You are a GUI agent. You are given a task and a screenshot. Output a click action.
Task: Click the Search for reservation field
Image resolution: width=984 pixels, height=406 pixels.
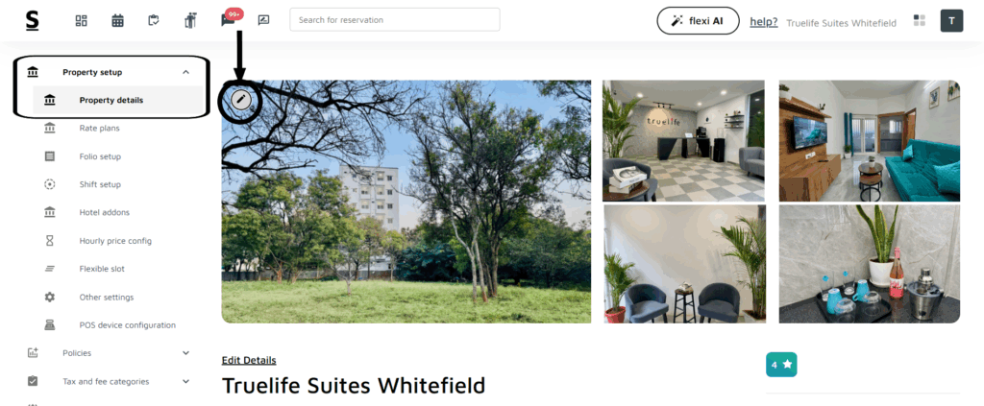[x=395, y=19]
